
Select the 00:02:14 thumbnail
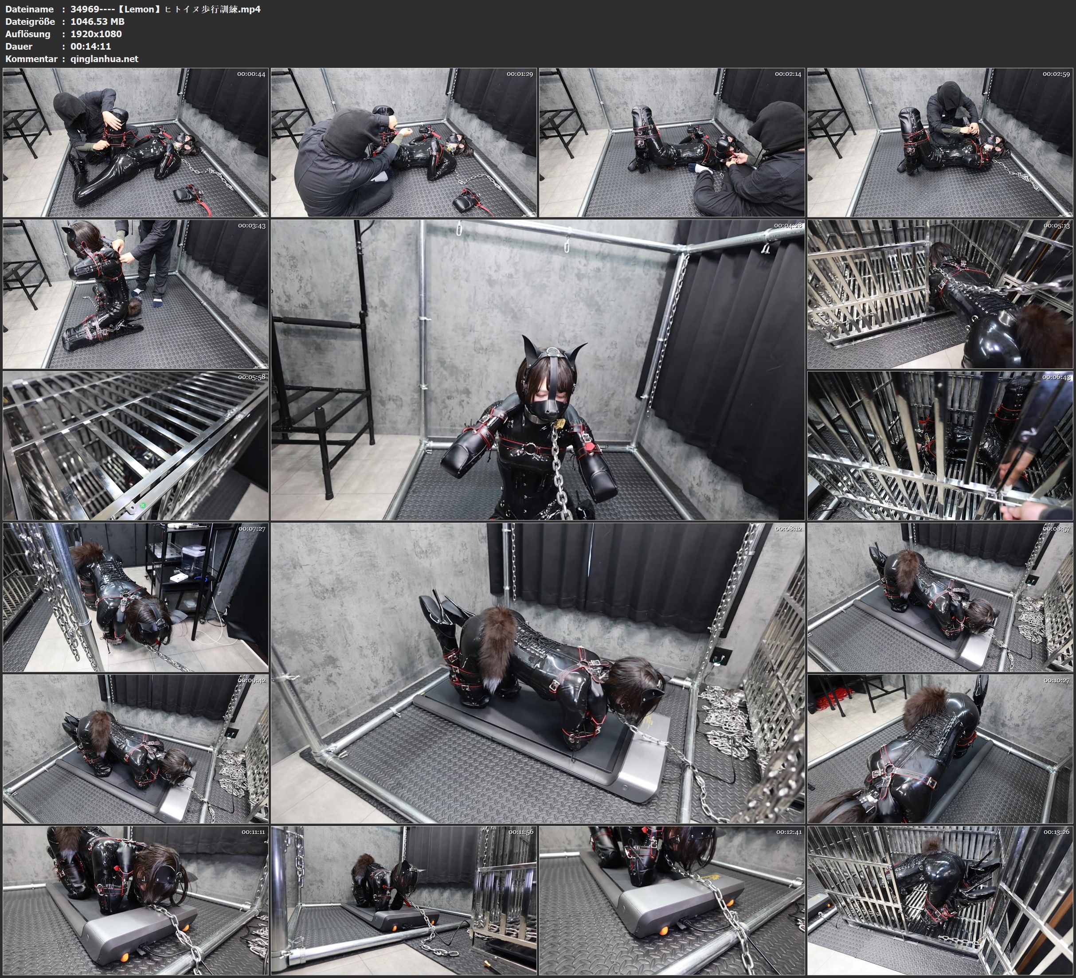pyautogui.click(x=672, y=143)
